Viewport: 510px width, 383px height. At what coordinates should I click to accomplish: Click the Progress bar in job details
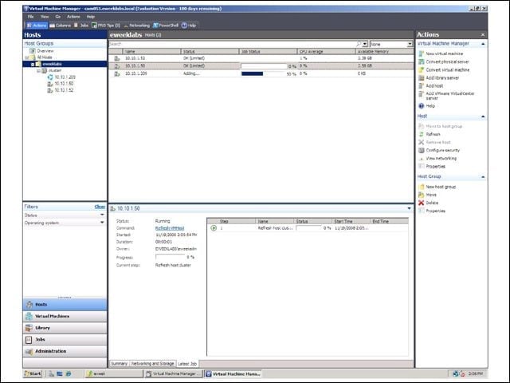tap(170, 257)
